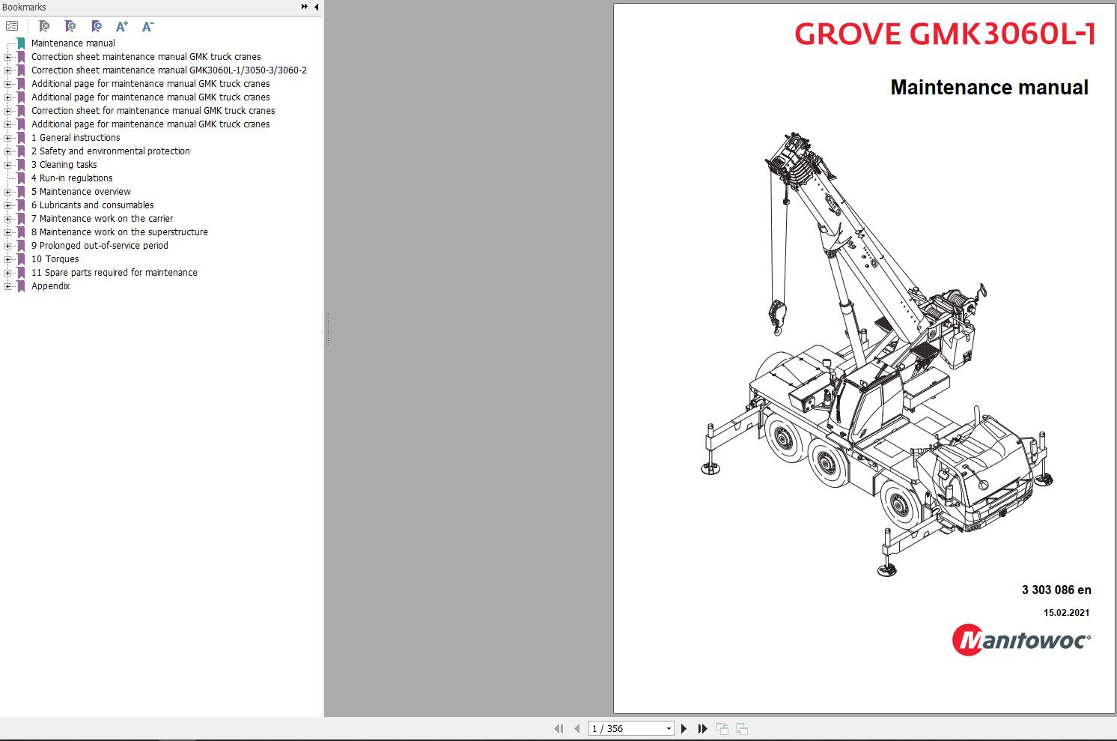Expand Correction sheet GMK3060L-1/3050-3/3060-2 bookmark
The height and width of the screenshot is (741, 1117).
pyautogui.click(x=7, y=70)
